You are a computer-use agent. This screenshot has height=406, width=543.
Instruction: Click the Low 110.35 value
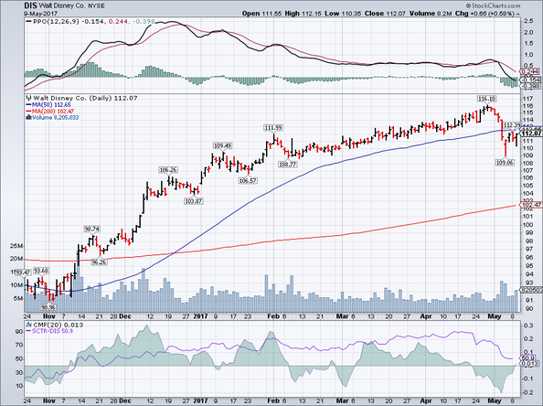[343, 13]
